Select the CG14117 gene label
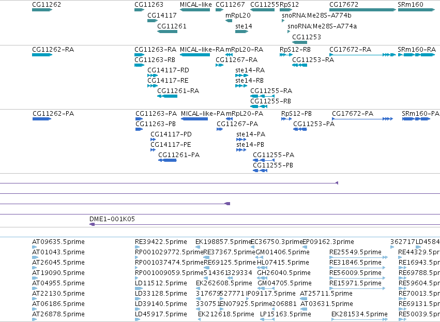440x322 pixels. point(162,16)
